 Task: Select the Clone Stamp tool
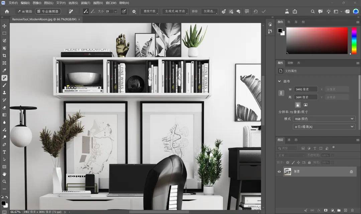click(4, 93)
